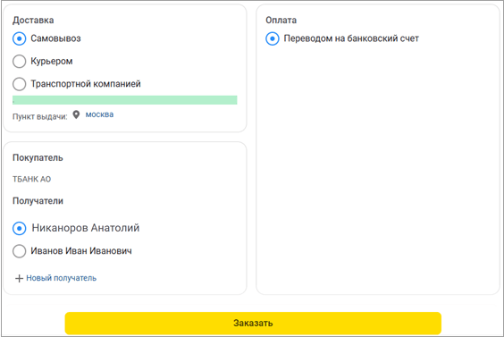The width and height of the screenshot is (504, 337).
Task: Click the plus icon for new recipient
Action: point(20,278)
